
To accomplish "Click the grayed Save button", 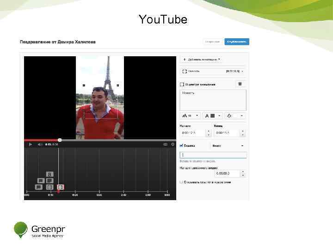I will (212, 41).
